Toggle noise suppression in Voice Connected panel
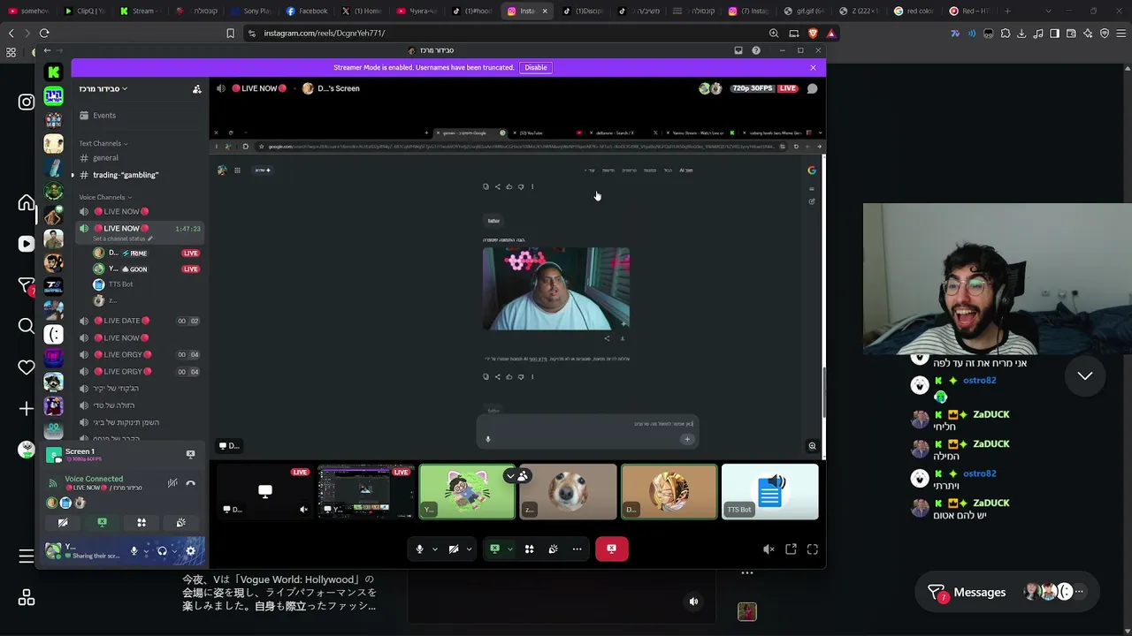 coord(172,483)
